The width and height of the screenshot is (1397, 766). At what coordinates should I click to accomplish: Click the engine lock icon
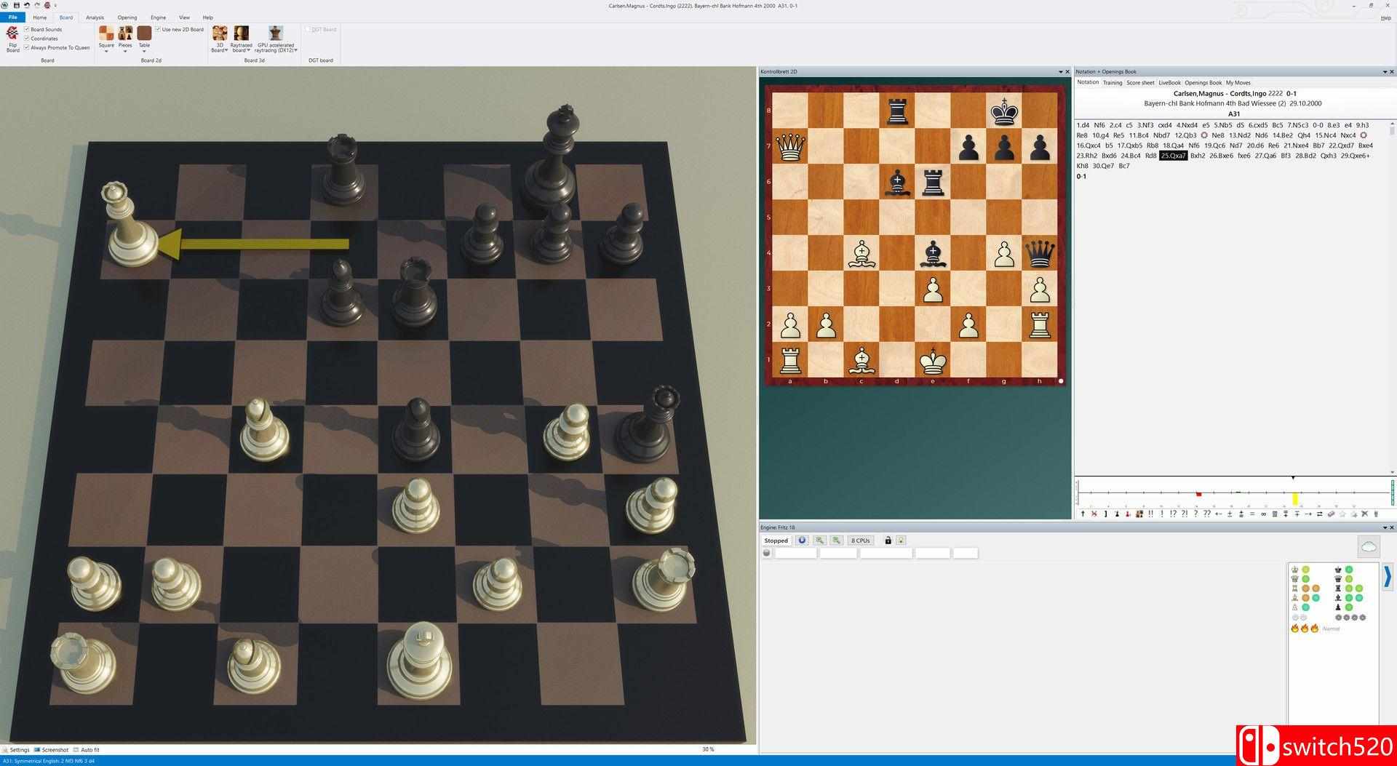pos(888,540)
